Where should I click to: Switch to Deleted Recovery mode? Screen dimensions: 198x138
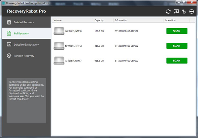tap(26, 22)
